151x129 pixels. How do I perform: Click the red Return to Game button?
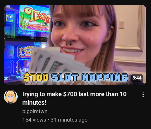(x=6, y=78)
